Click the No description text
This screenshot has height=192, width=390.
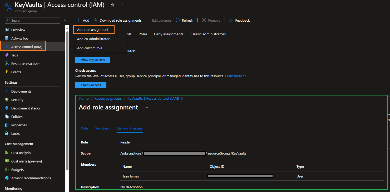pyautogui.click(x=131, y=187)
